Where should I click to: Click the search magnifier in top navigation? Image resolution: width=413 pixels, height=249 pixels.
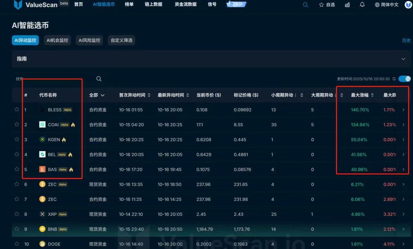tap(305, 5)
